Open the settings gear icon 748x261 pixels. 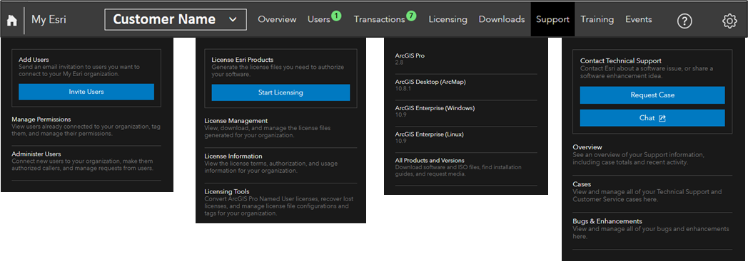[x=729, y=21]
